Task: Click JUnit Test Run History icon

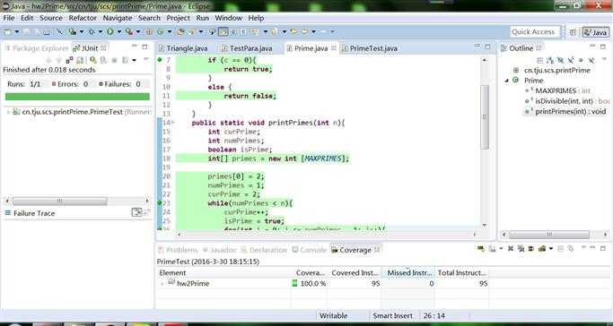Action: point(125,60)
